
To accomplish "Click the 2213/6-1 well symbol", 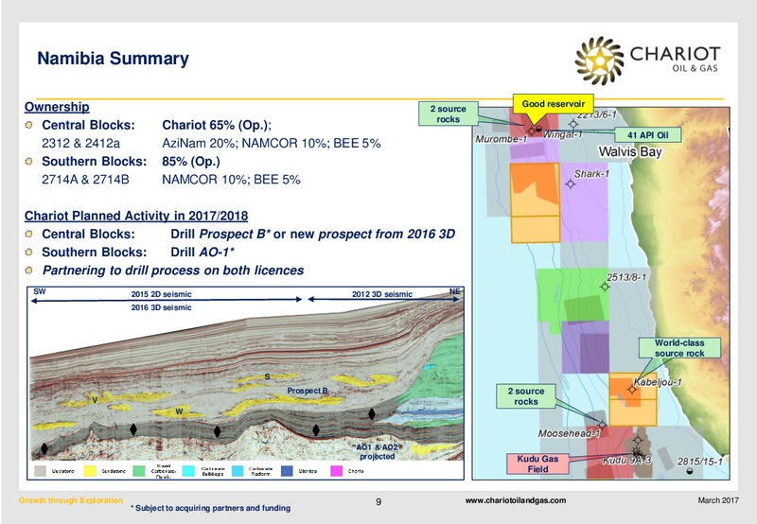I will [x=573, y=124].
